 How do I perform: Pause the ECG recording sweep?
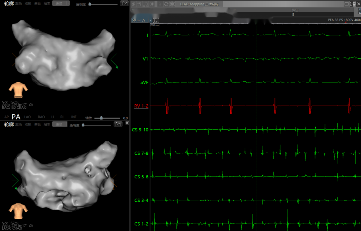click(152, 4)
